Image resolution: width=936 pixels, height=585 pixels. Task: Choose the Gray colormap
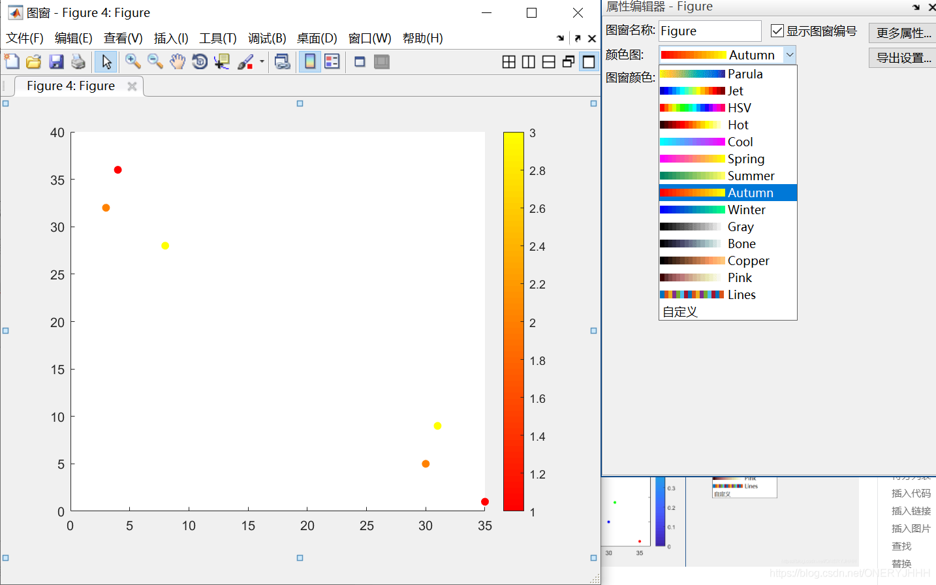point(728,227)
